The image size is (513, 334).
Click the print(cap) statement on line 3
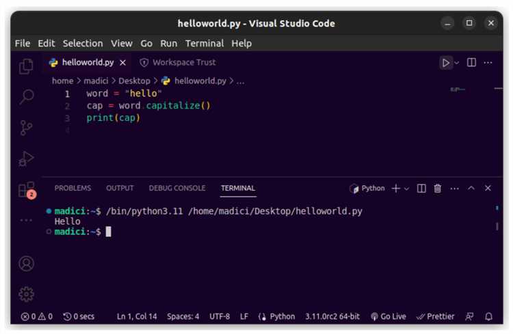click(x=113, y=117)
